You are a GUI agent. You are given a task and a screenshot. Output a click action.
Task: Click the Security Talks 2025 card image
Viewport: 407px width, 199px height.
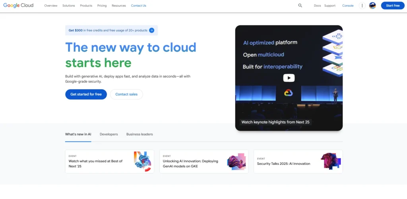tap(331, 161)
